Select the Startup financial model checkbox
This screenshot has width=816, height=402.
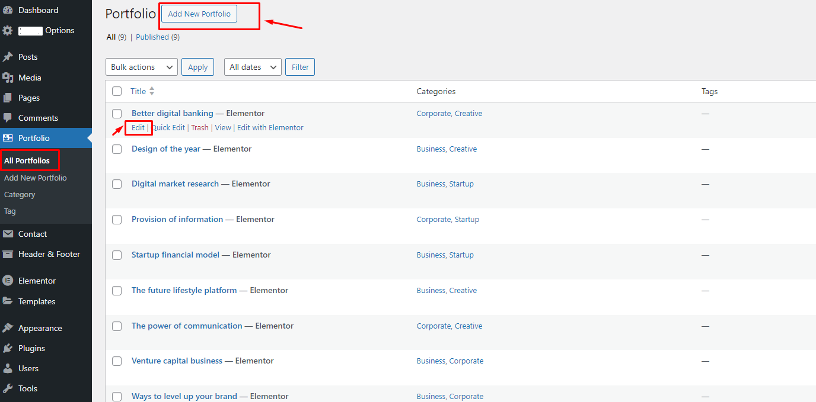(x=117, y=255)
